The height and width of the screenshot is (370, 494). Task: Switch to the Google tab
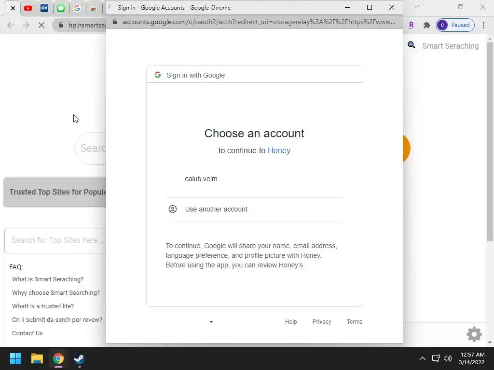pos(77,8)
